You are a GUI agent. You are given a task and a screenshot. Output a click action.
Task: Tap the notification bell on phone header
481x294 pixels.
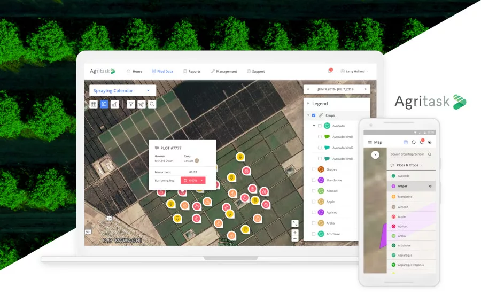coord(422,142)
